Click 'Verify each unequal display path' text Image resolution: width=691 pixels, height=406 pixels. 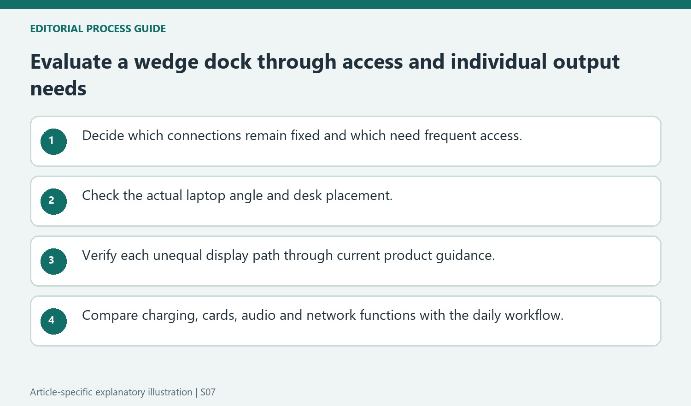tap(288, 255)
